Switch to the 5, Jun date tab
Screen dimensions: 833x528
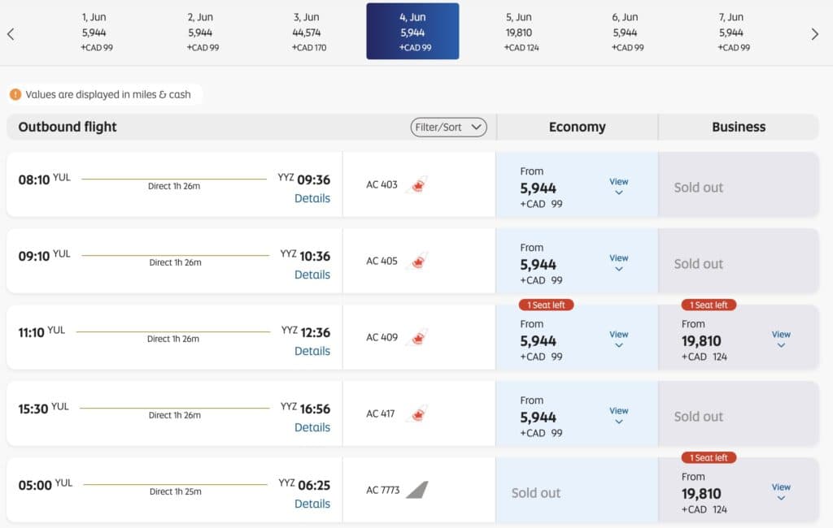pyautogui.click(x=518, y=32)
